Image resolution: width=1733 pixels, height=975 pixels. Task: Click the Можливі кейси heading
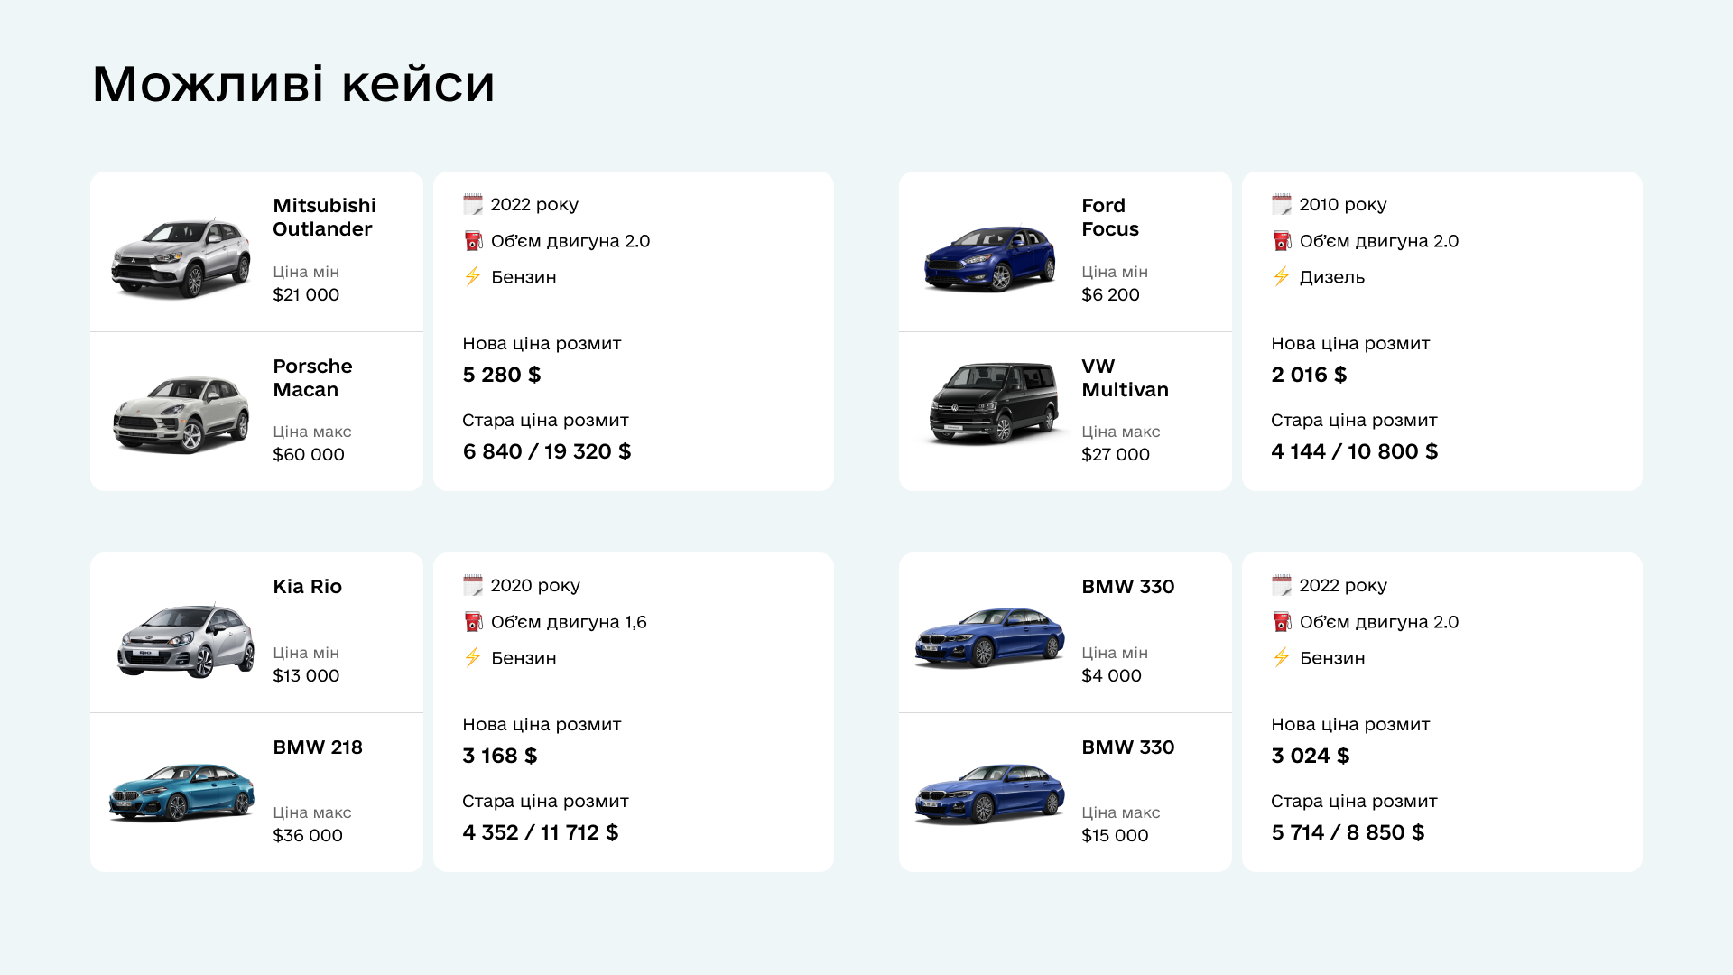[293, 84]
